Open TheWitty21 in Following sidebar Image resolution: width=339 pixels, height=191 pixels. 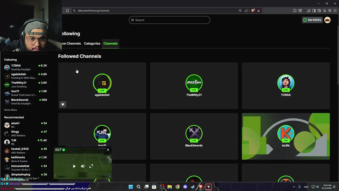(x=25, y=84)
